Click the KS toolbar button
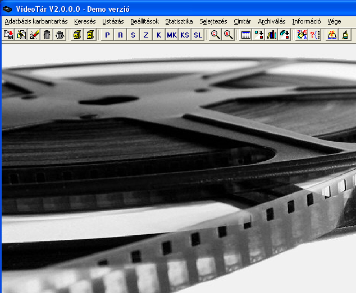 point(185,35)
